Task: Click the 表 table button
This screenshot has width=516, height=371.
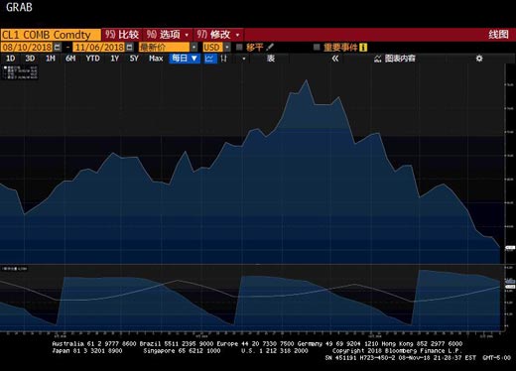Action: pyautogui.click(x=271, y=59)
